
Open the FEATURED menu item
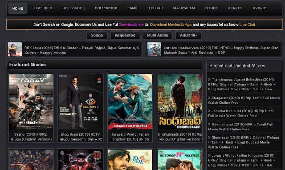(43, 8)
